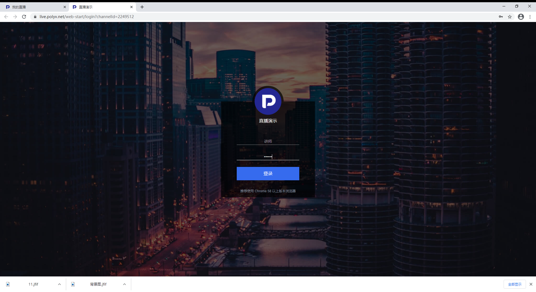536x292 pixels.
Task: Open the Chrome profile avatar
Action: [x=521, y=17]
